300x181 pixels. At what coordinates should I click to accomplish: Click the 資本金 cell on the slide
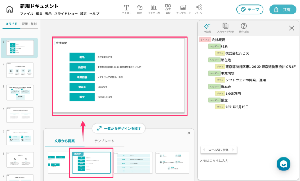point(82,87)
